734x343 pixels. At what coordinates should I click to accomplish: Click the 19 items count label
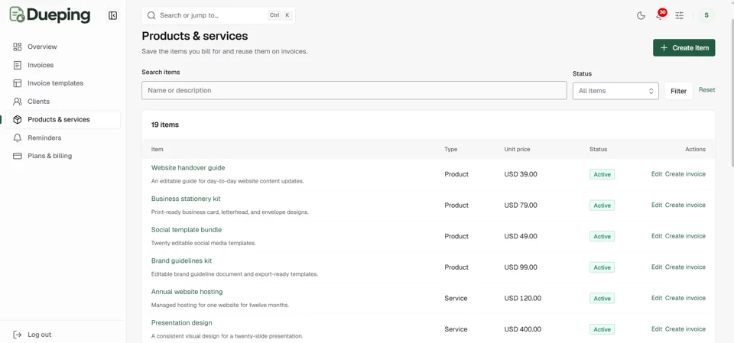click(165, 125)
